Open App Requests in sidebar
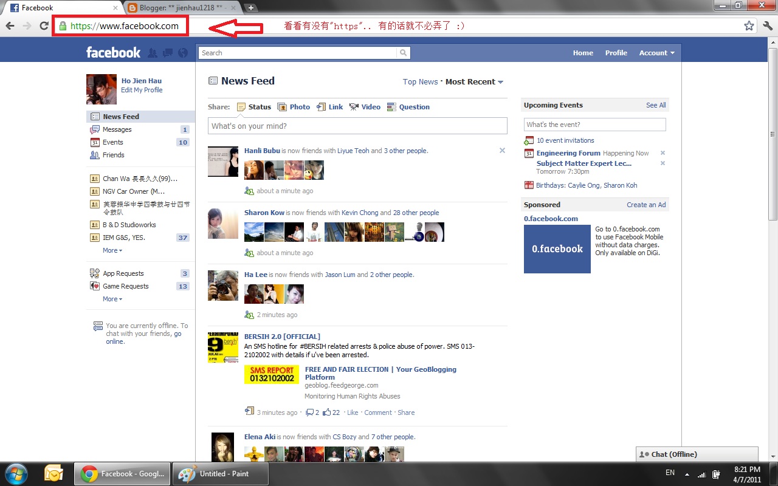The height and width of the screenshot is (486, 778). pyautogui.click(x=140, y=273)
